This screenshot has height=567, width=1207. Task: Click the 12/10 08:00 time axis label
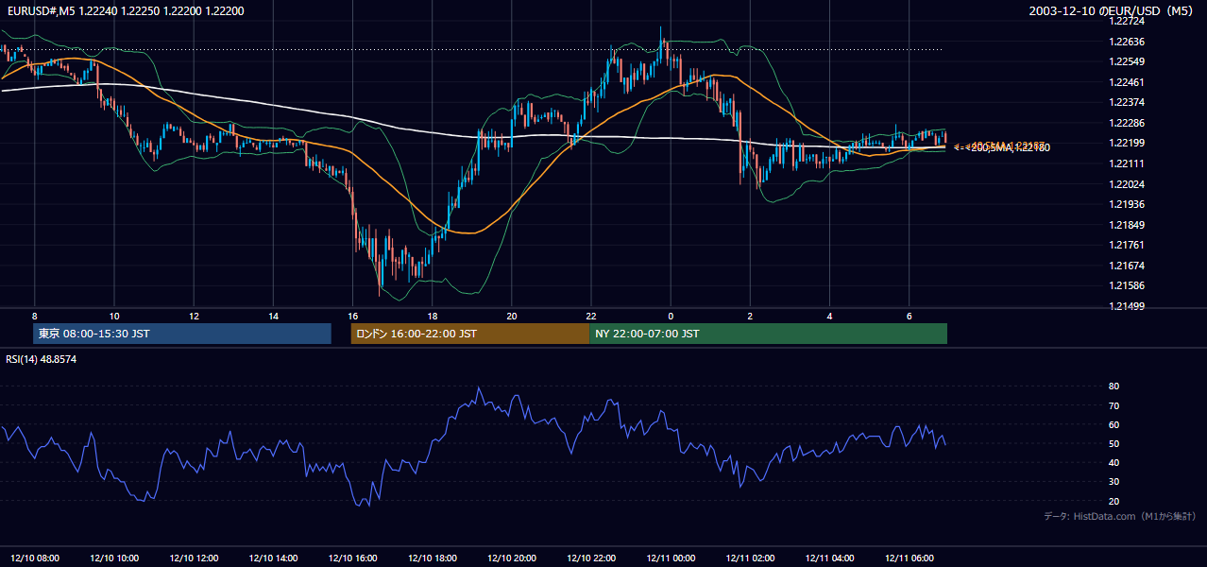click(35, 558)
